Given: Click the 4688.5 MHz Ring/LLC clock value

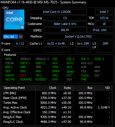Looking at the screenshot, I should coord(48,122).
